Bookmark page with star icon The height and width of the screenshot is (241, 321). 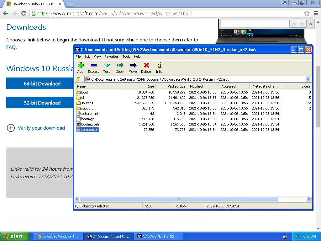(x=307, y=13)
